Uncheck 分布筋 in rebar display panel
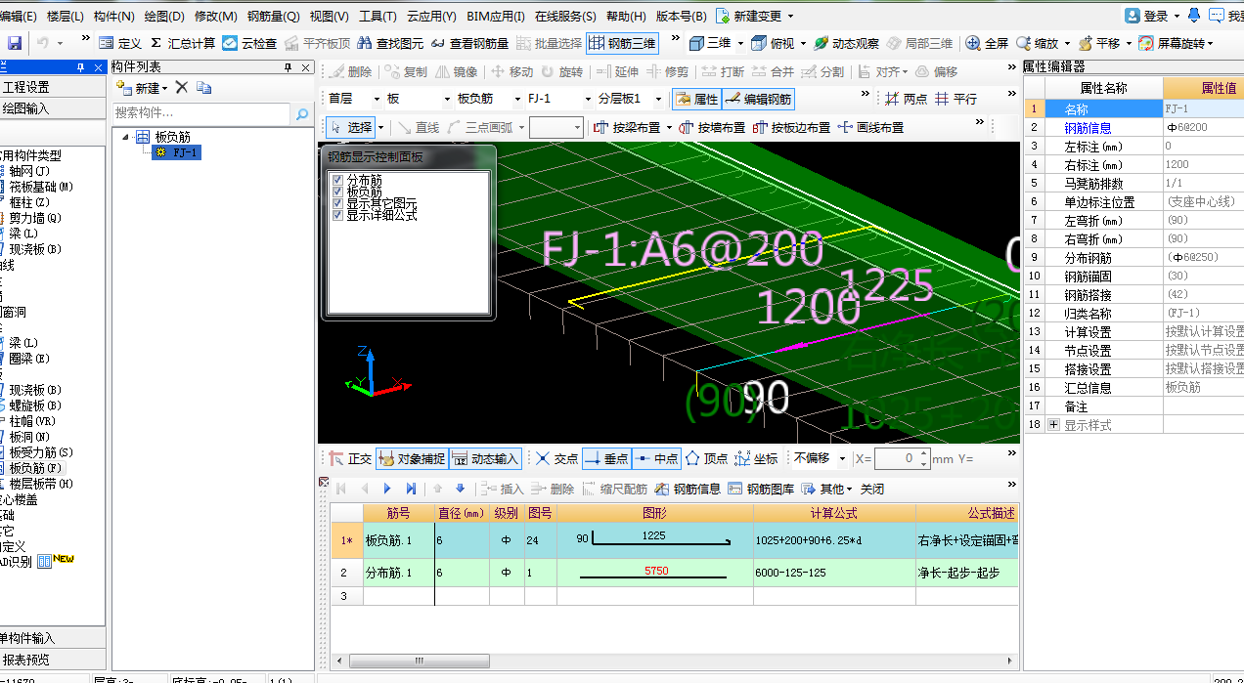The image size is (1244, 683). (x=337, y=180)
